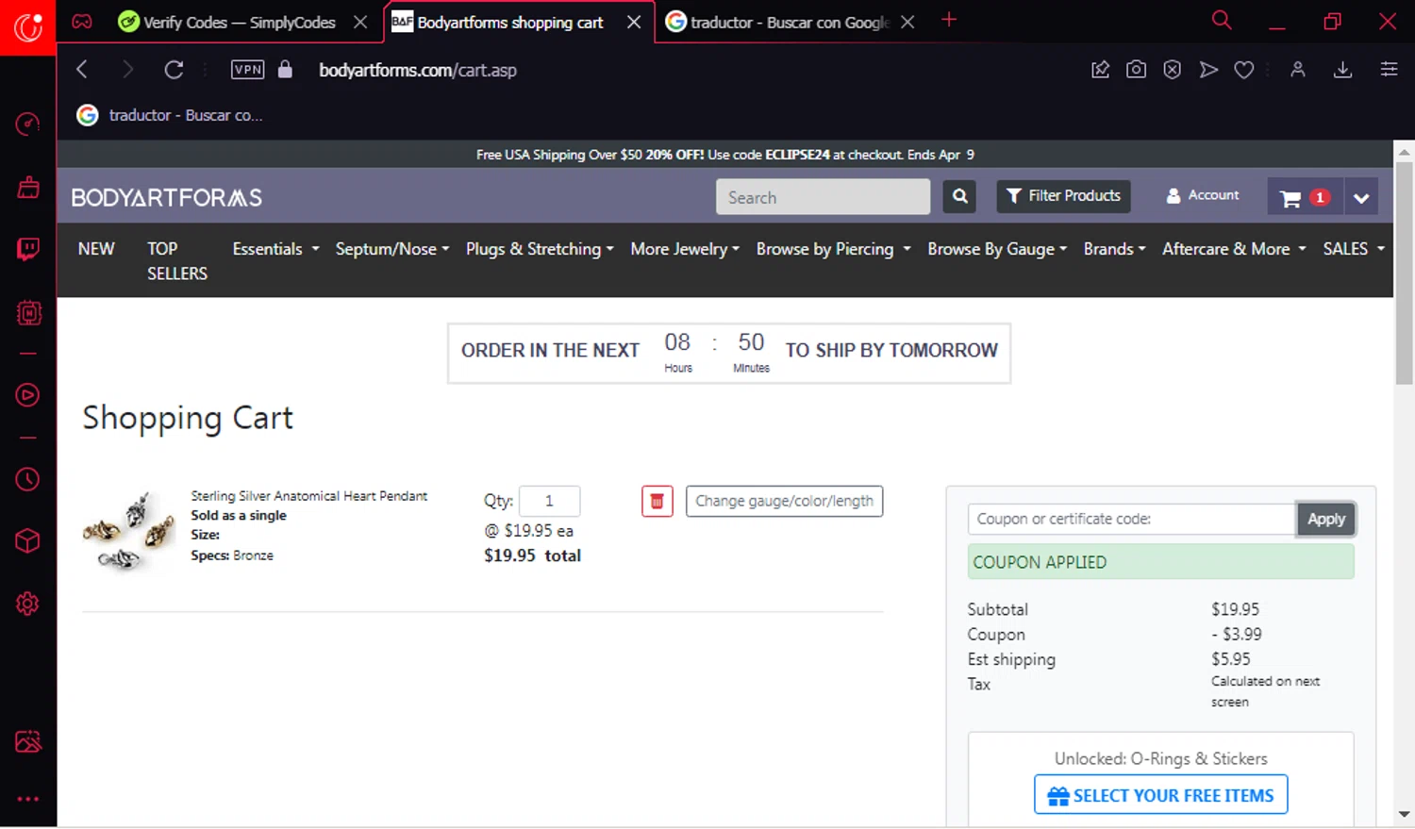This screenshot has height=829, width=1415.
Task: Expand Aftercare & More menu
Action: coord(1234,249)
